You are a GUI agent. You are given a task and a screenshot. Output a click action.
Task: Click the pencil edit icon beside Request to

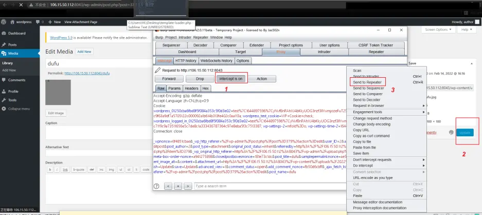[157, 70]
